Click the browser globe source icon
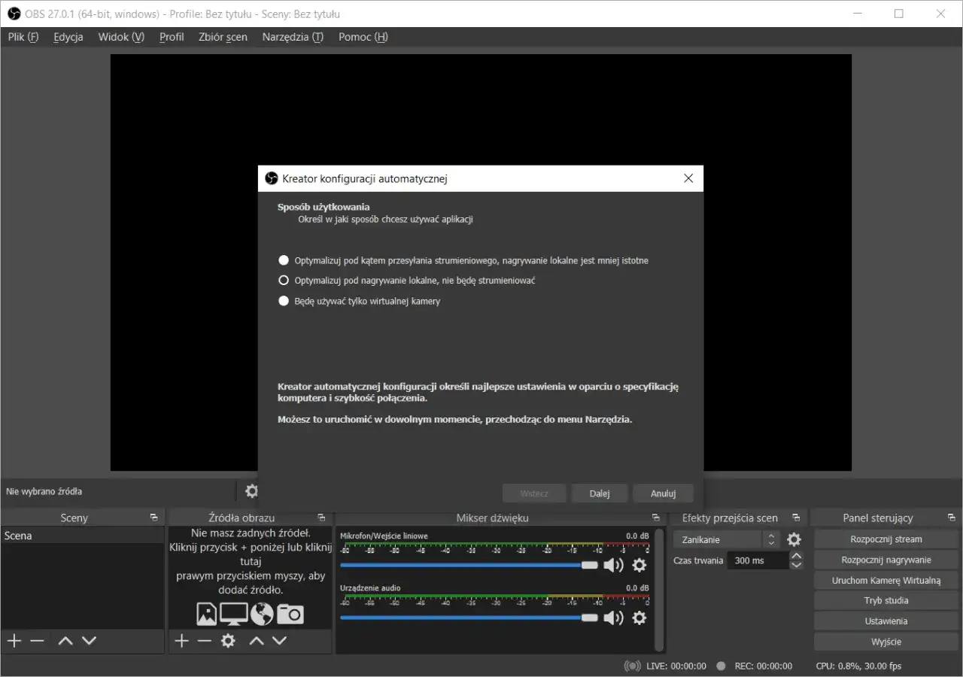The height and width of the screenshot is (677, 963). 262,614
